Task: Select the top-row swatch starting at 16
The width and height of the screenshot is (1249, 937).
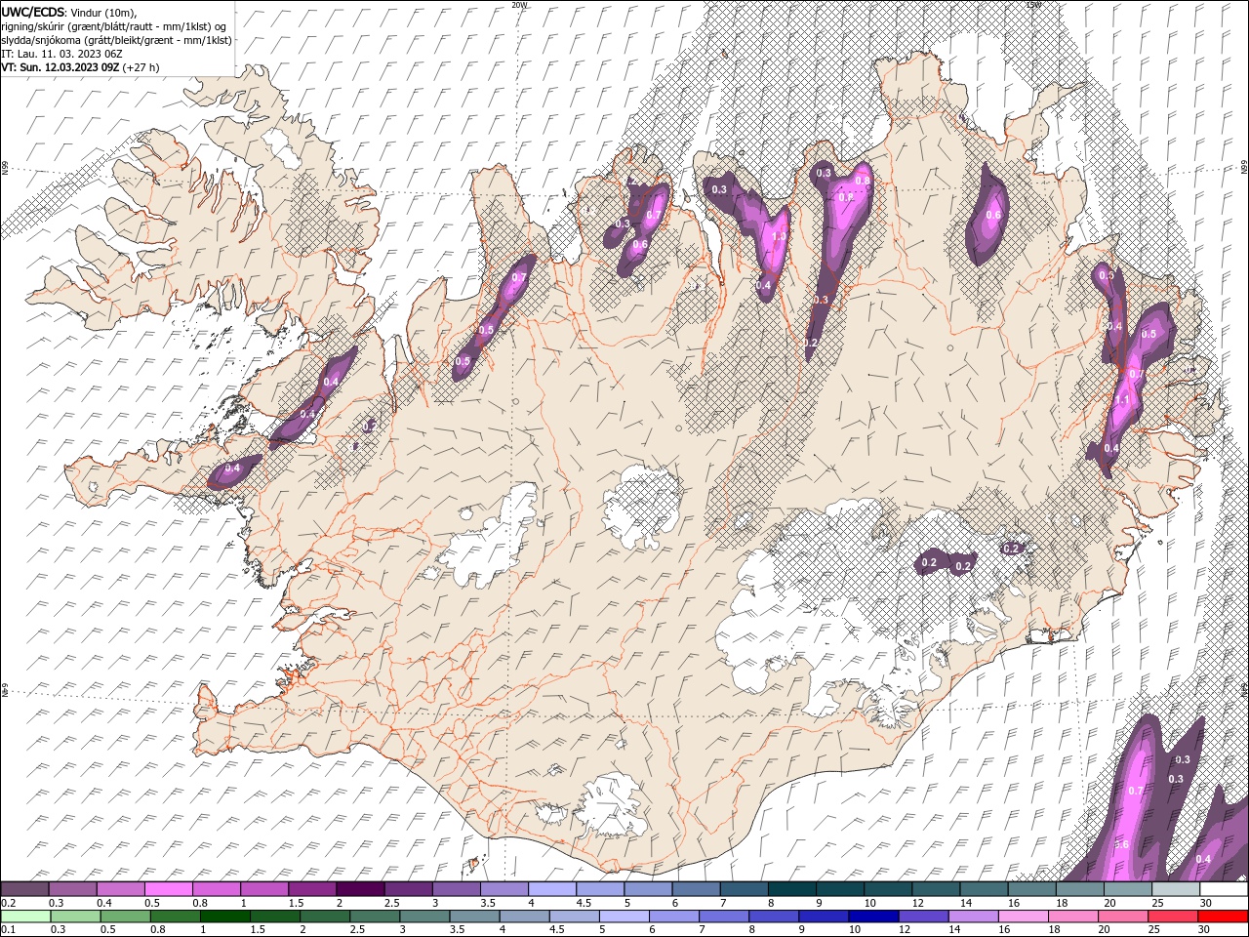Action: click(x=1031, y=889)
